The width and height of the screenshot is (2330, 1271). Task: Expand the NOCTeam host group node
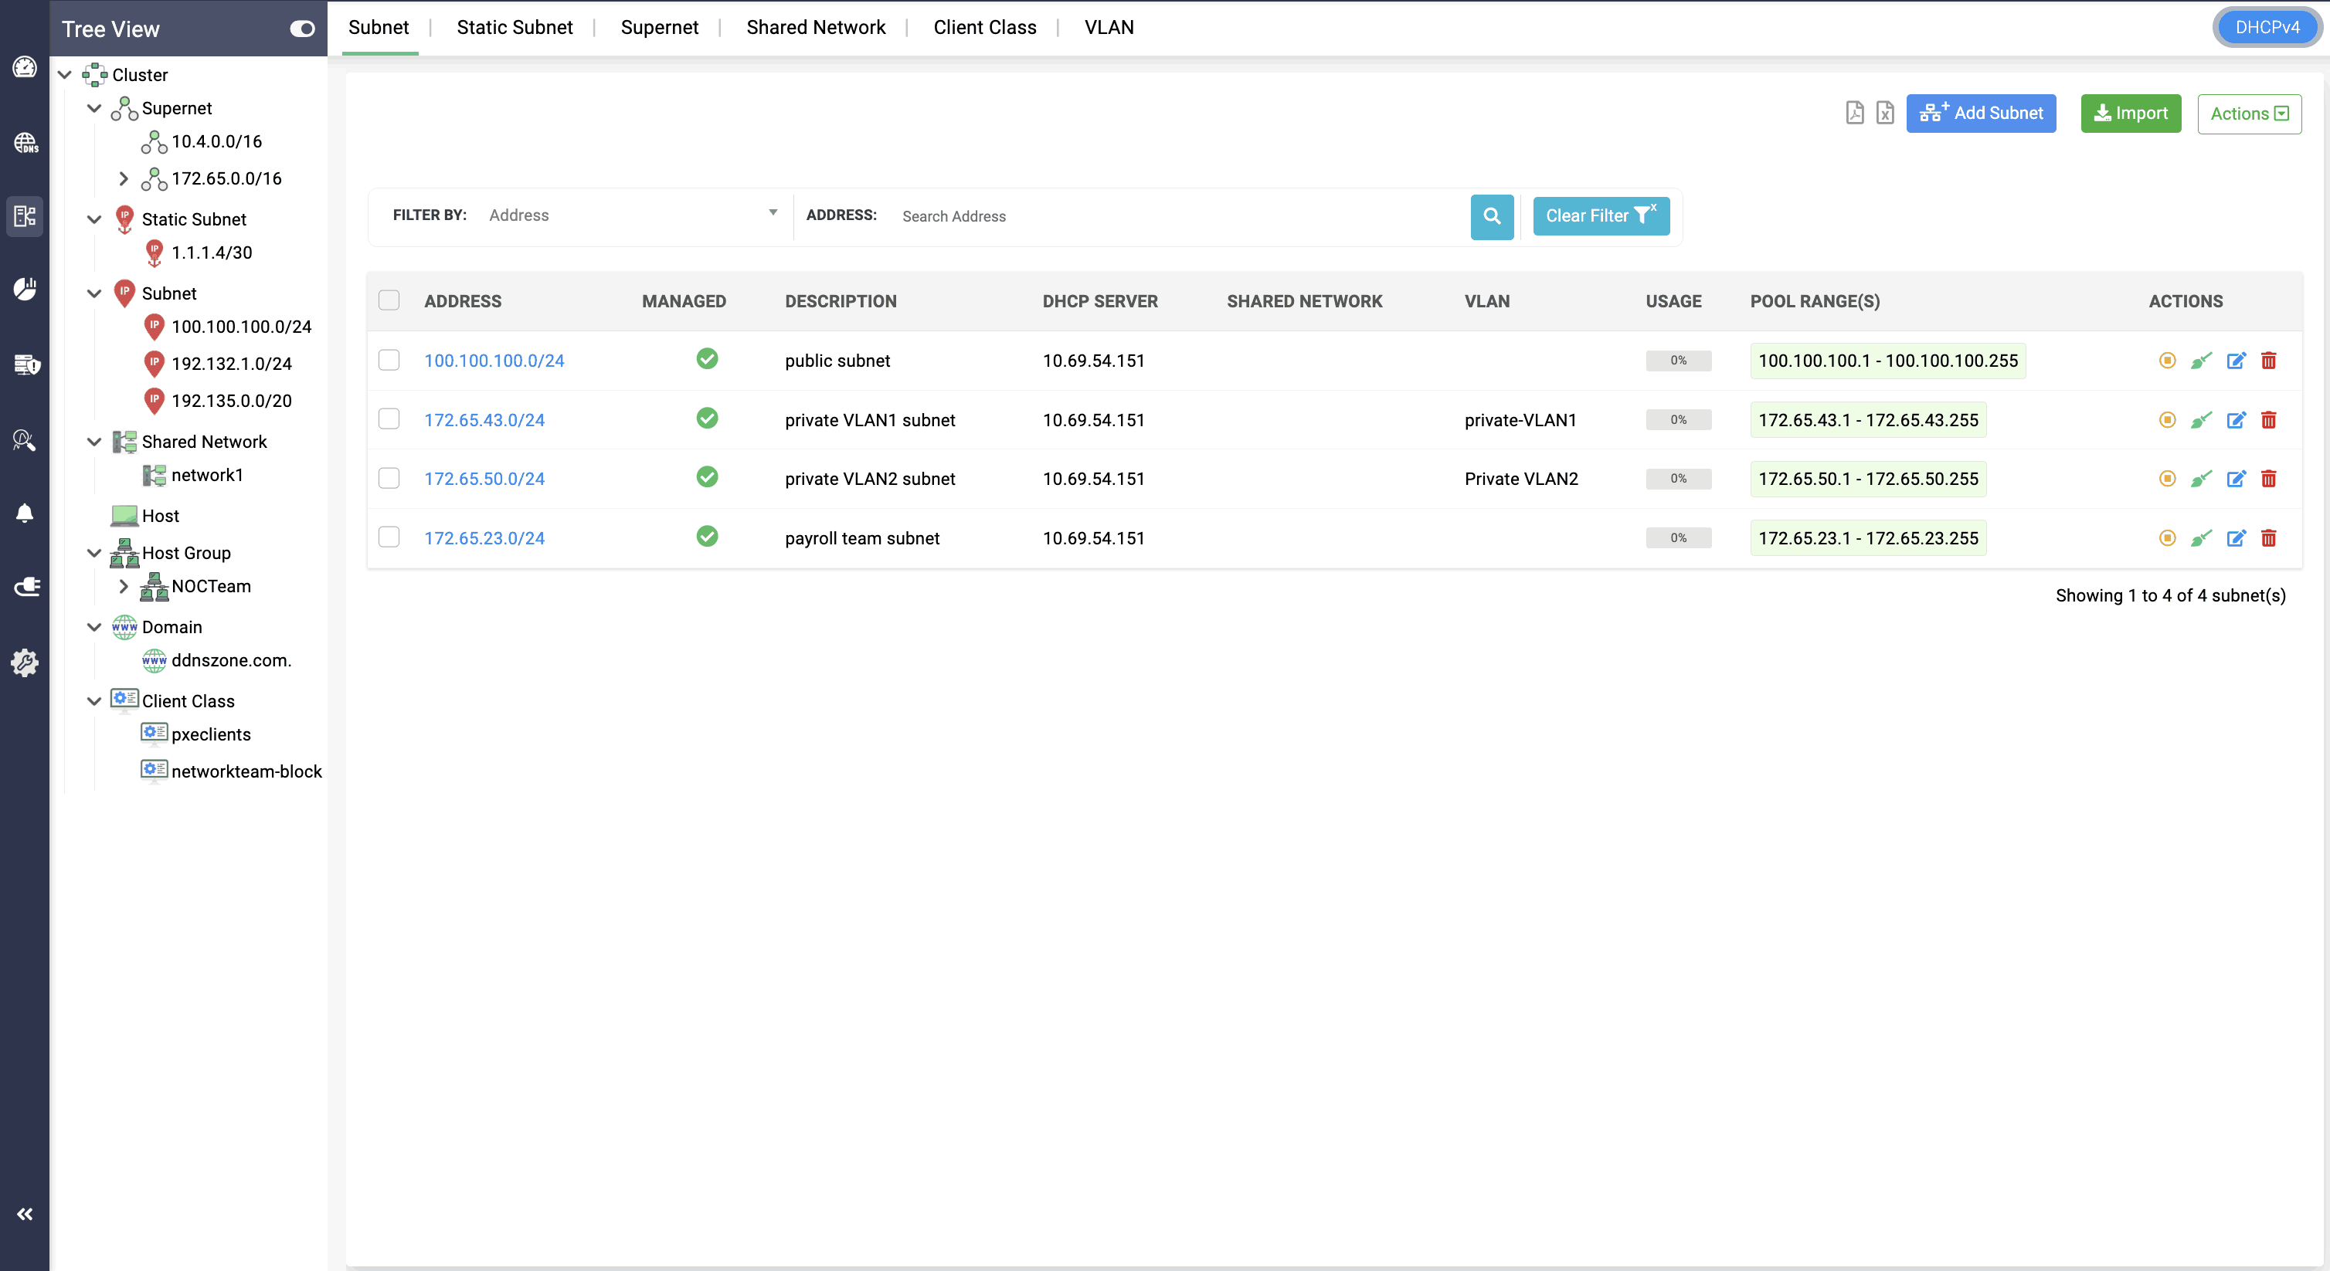(123, 587)
